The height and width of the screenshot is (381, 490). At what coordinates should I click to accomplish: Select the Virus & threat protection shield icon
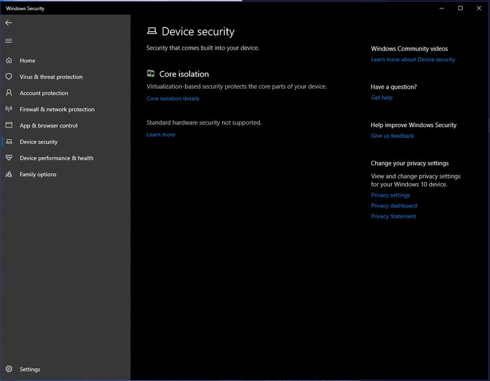9,77
